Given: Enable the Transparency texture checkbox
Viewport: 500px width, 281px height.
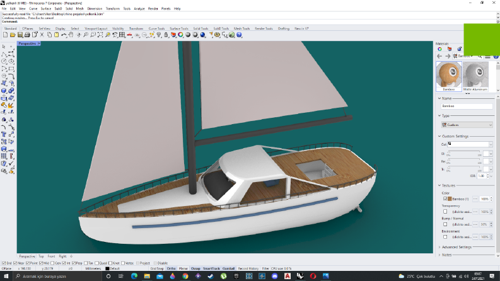Looking at the screenshot, I should tap(445, 212).
